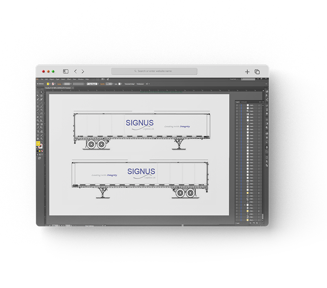Select the Eyedropper tool
The height and width of the screenshot is (288, 327).
click(x=38, y=128)
